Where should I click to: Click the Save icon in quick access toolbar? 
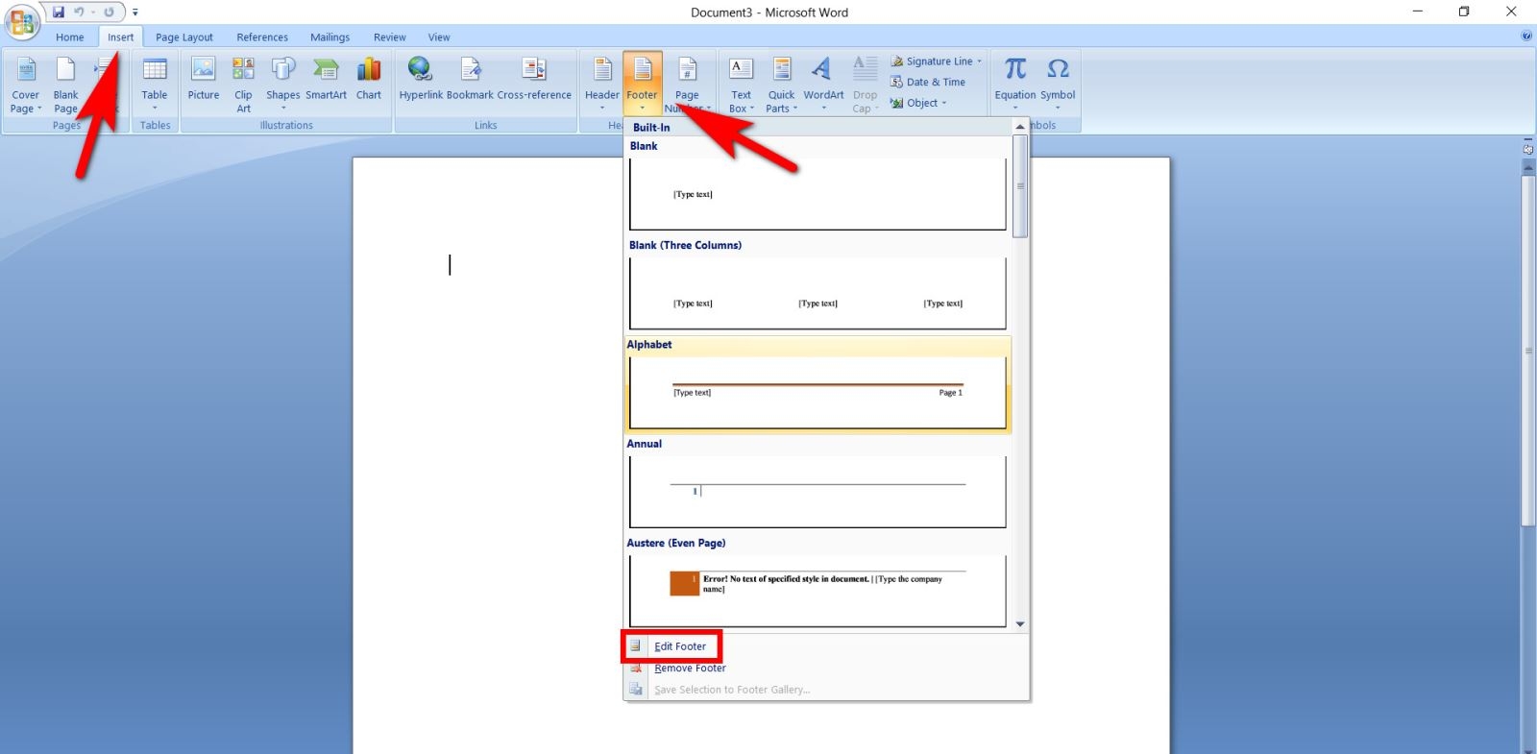(59, 12)
